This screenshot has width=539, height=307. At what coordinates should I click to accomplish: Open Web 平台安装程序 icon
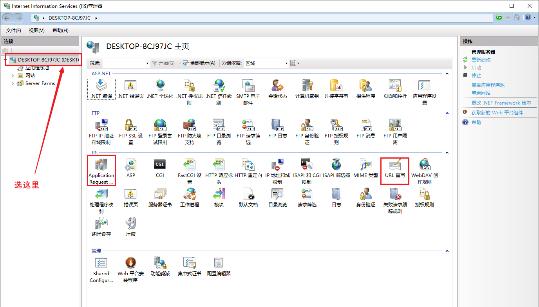point(131,270)
